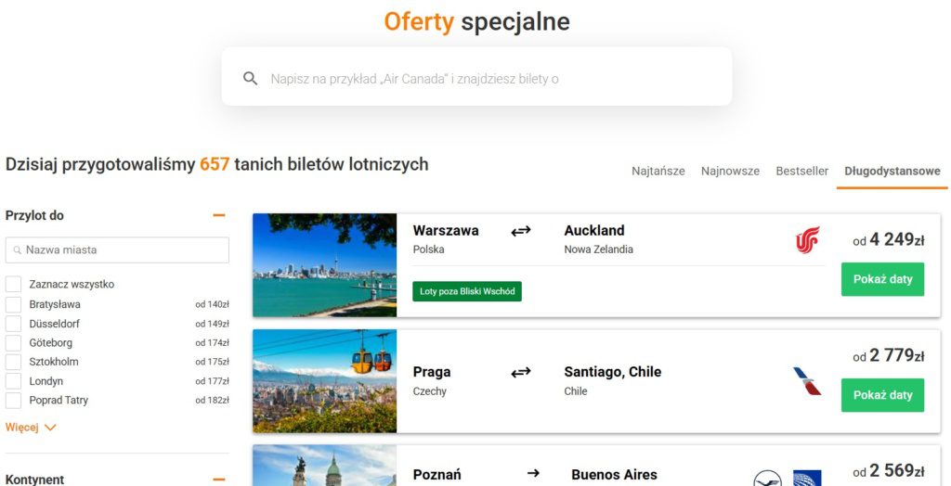Tick the Bratysława destination checkbox

(13, 304)
